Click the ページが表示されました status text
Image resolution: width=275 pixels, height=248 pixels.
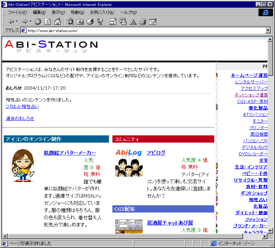30,244
